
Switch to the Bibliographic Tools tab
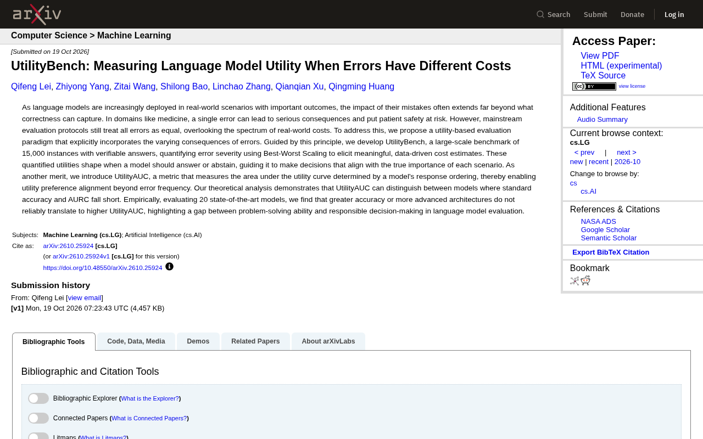pyautogui.click(x=54, y=342)
